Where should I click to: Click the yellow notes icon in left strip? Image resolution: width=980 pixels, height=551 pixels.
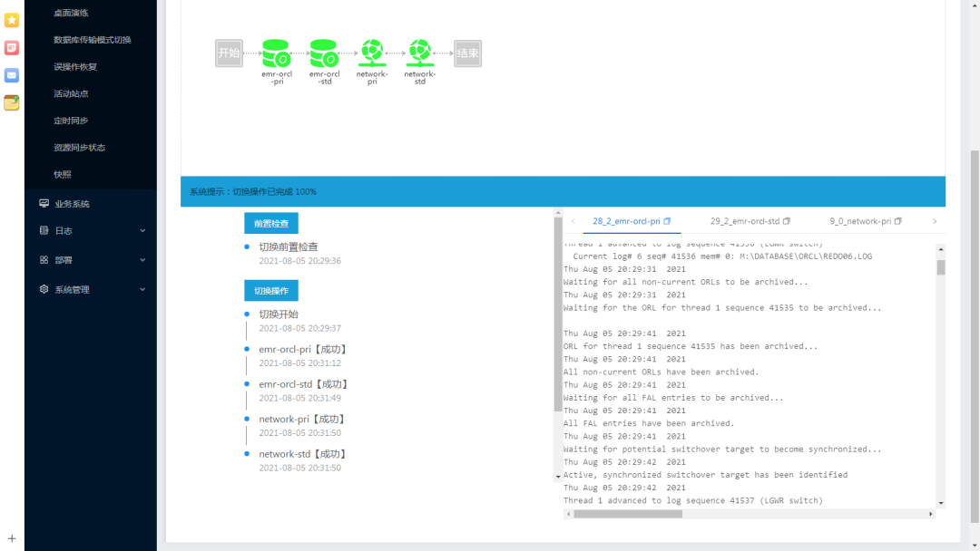[x=12, y=102]
